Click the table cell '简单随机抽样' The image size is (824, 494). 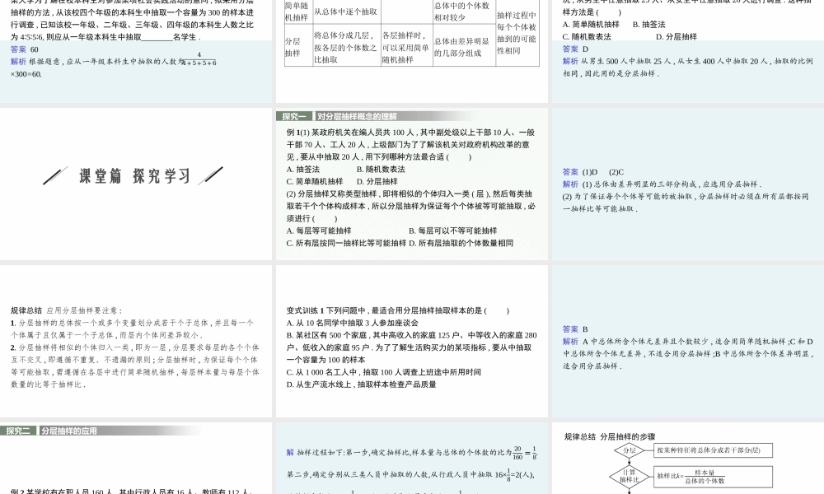[297, 11]
